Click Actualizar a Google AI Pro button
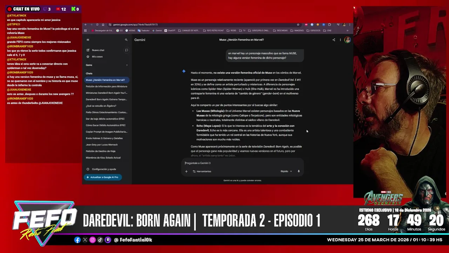449x253 pixels. 102,177
